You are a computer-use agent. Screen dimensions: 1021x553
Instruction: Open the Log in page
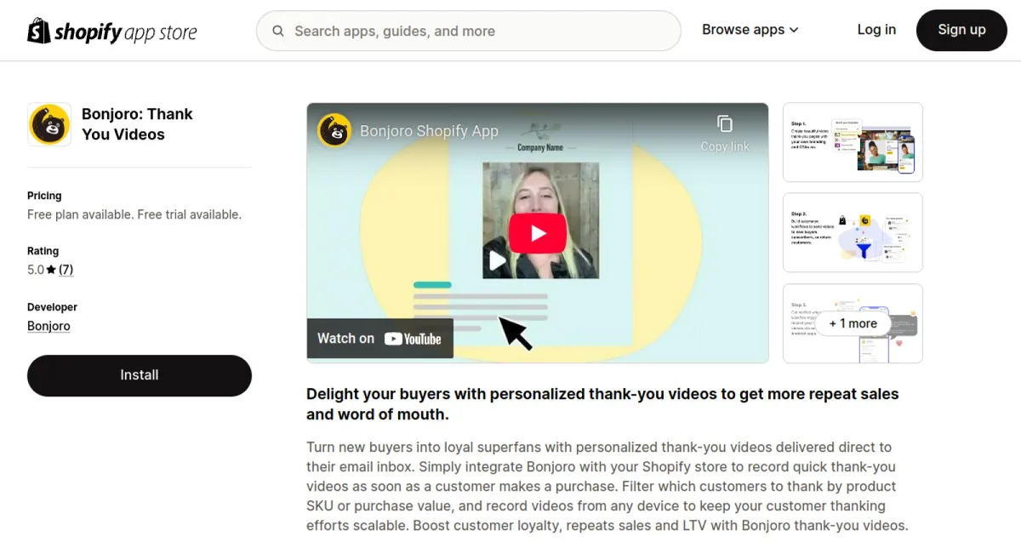(876, 30)
